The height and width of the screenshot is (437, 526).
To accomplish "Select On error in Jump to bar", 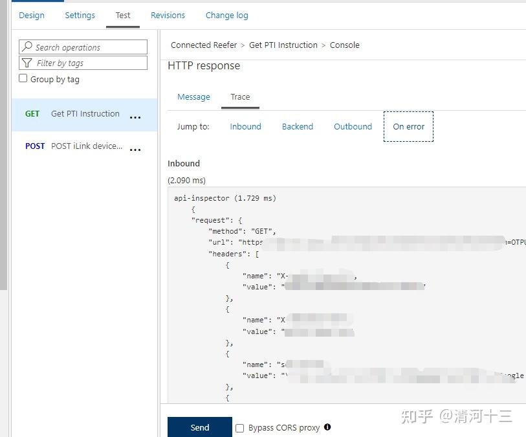I will pos(408,126).
